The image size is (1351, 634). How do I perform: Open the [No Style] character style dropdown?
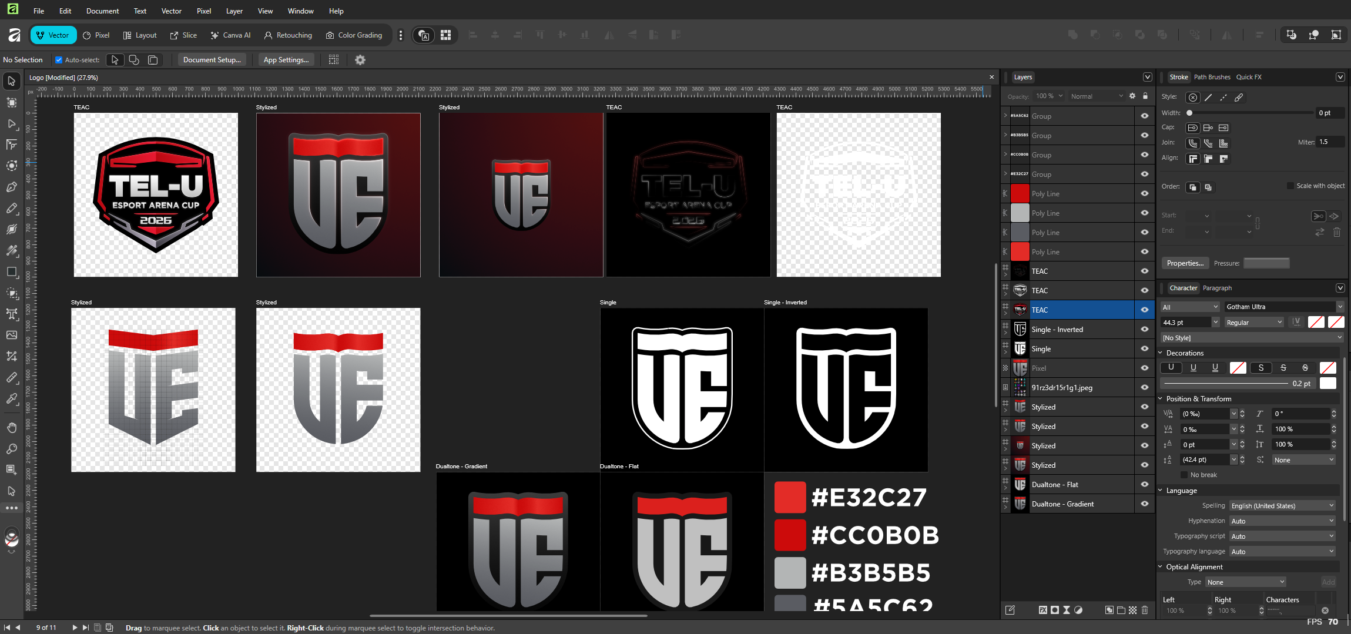point(1252,338)
